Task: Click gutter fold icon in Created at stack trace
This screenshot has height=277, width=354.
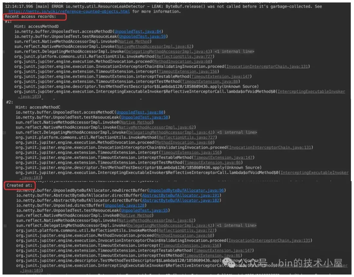Action: coord(5,226)
